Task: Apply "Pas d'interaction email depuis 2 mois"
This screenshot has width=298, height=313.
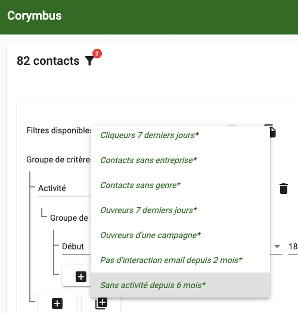Action: [171, 260]
